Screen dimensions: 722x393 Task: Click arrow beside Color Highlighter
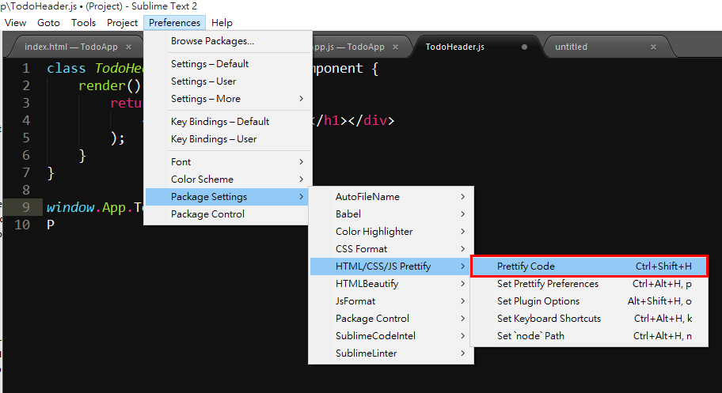pos(463,232)
